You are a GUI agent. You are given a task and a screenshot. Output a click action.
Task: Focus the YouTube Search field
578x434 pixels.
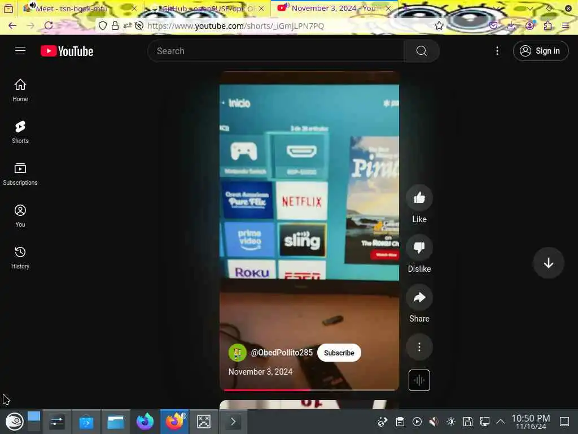[x=275, y=51]
